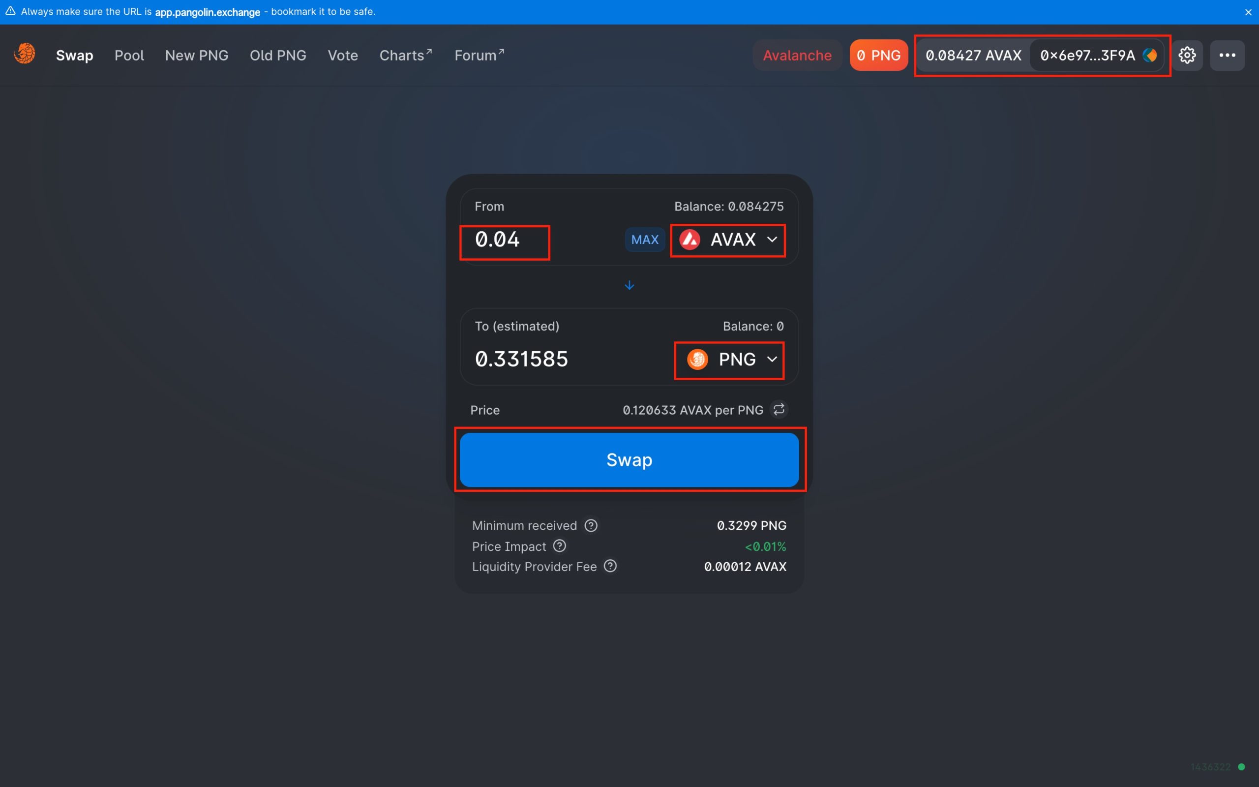Click the down arrow to switch tokens

629,285
